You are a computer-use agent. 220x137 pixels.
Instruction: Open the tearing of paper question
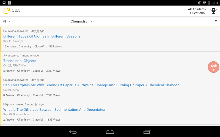click(91, 85)
